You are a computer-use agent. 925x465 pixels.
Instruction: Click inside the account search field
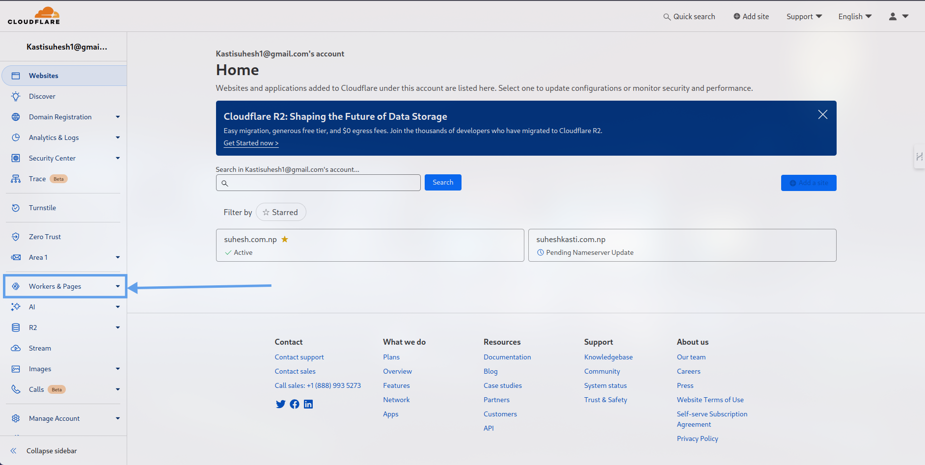318,182
